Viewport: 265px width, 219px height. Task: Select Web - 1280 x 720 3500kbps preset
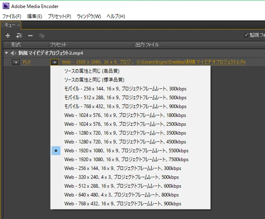coord(130,133)
